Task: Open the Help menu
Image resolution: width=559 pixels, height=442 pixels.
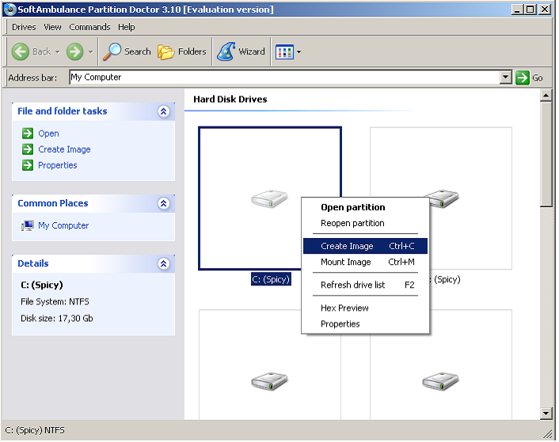Action: pos(126,27)
